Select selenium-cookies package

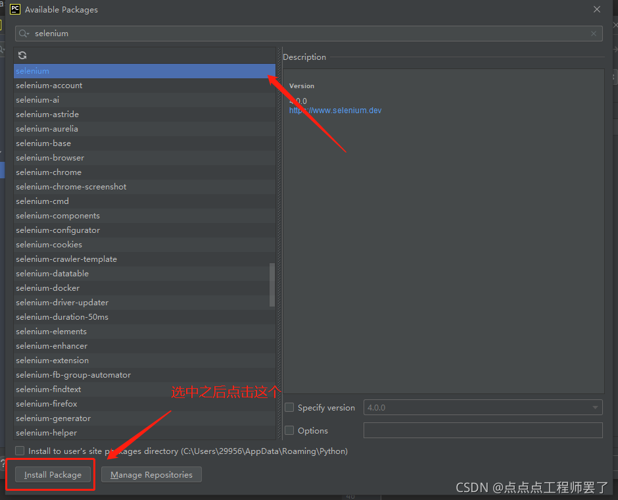click(x=144, y=245)
